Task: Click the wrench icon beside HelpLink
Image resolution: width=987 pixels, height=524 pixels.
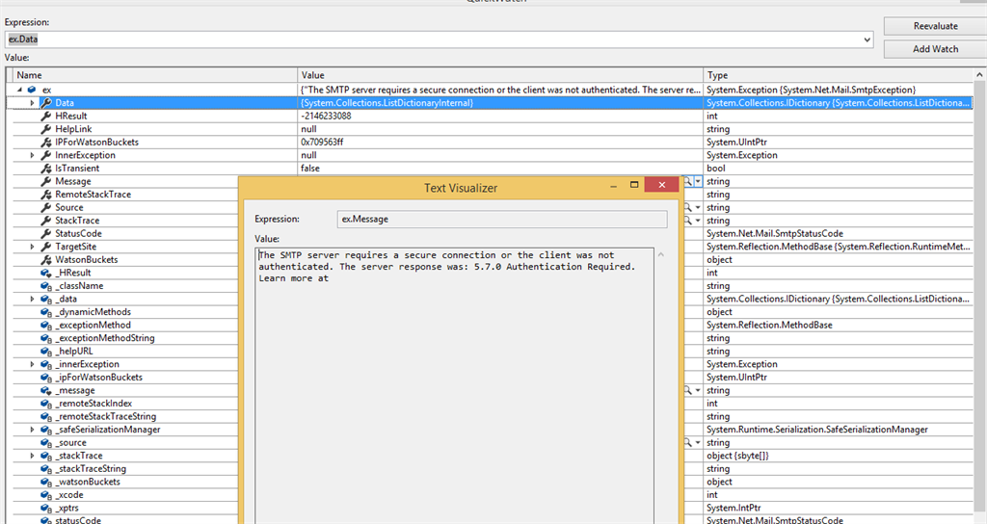Action: [x=46, y=129]
